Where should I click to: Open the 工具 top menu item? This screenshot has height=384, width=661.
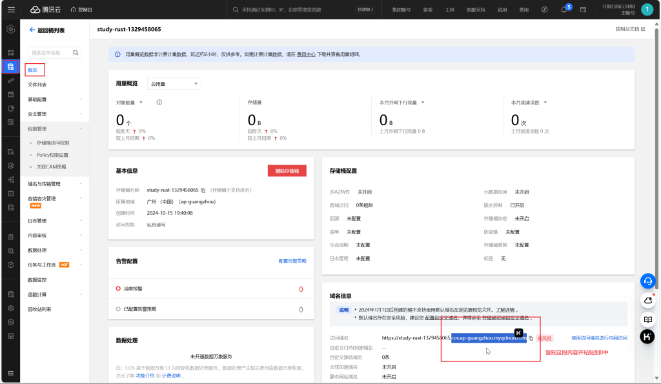(x=449, y=10)
